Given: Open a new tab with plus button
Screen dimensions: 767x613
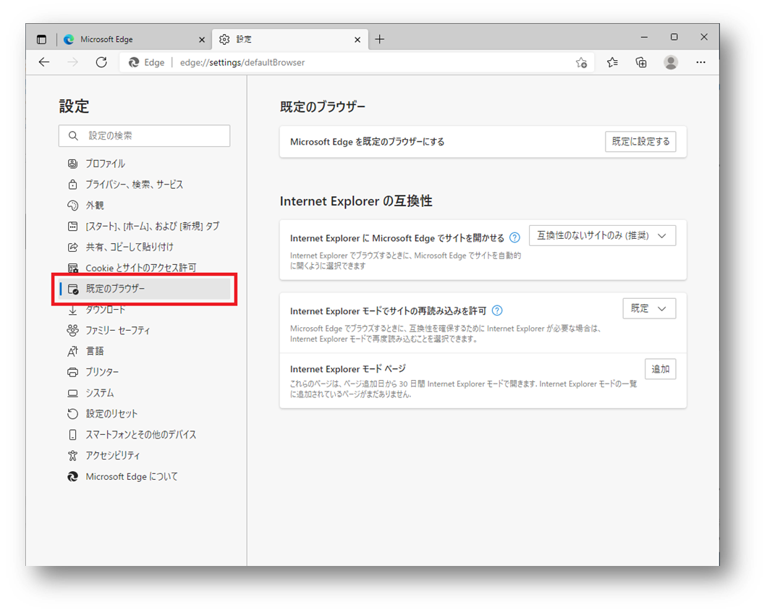Looking at the screenshot, I should click(380, 40).
